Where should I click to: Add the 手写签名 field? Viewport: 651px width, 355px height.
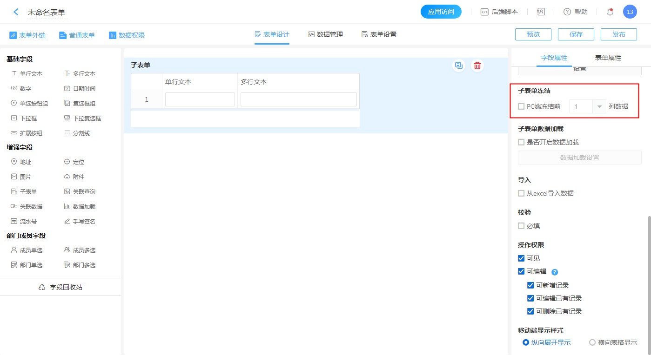pyautogui.click(x=80, y=222)
